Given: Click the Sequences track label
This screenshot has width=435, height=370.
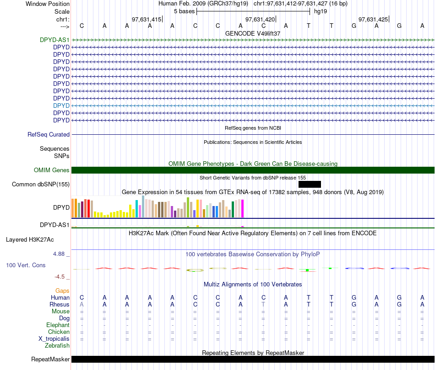Looking at the screenshot, I should (x=54, y=149).
